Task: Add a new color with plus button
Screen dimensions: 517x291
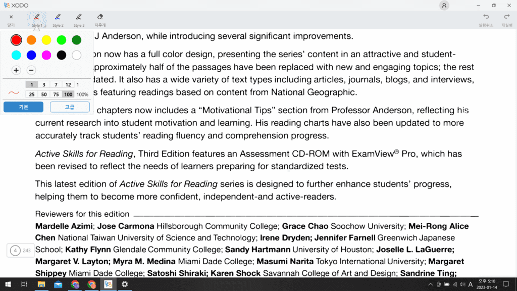Action: pyautogui.click(x=16, y=70)
